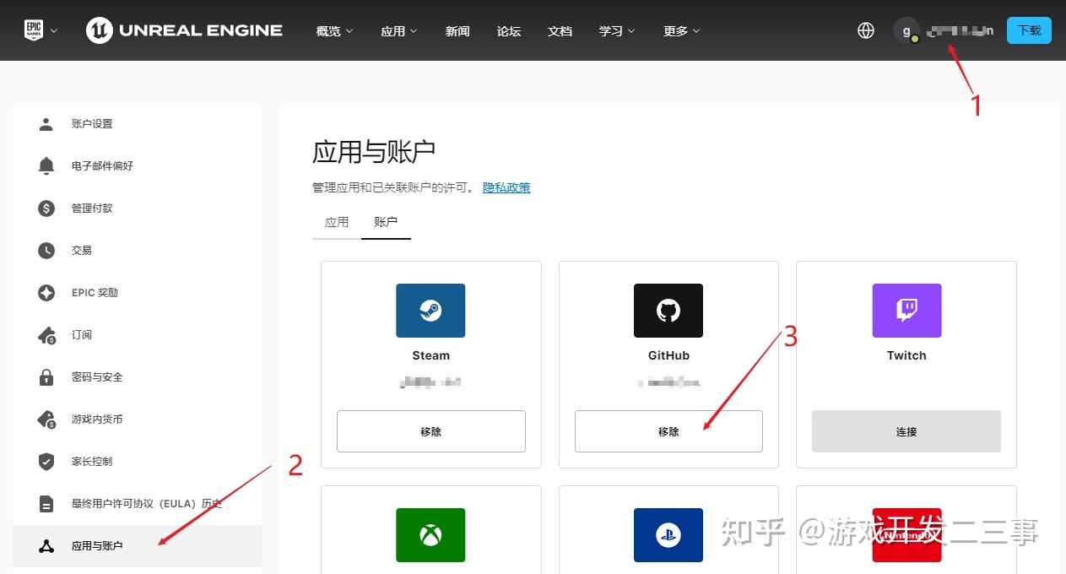Click the shield icon for 家长控制
The image size is (1066, 574).
coord(46,462)
